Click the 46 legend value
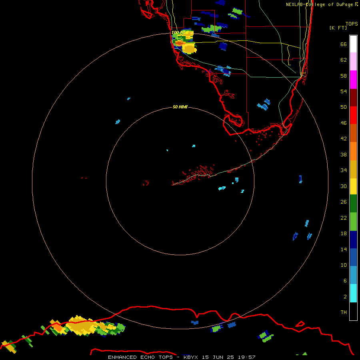 [344, 123]
